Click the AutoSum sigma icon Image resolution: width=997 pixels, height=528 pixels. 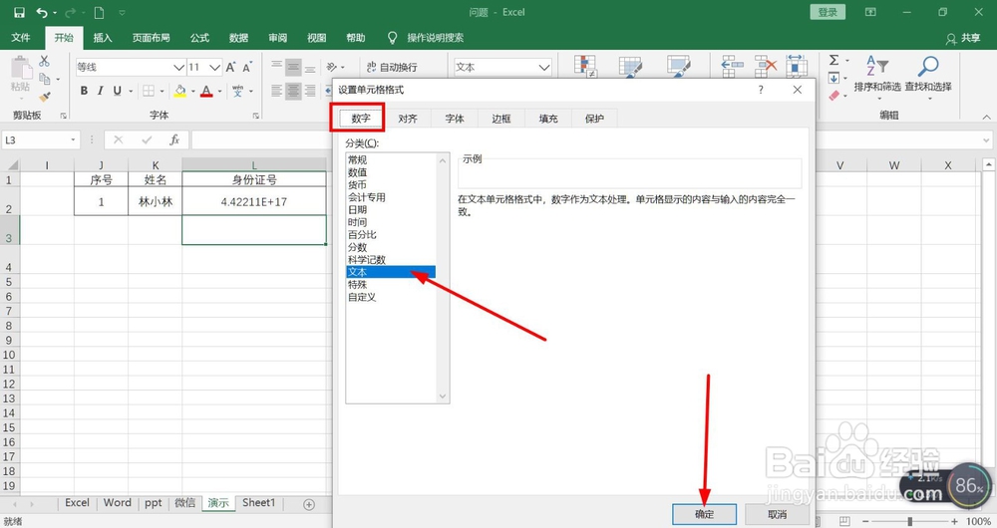pos(833,61)
